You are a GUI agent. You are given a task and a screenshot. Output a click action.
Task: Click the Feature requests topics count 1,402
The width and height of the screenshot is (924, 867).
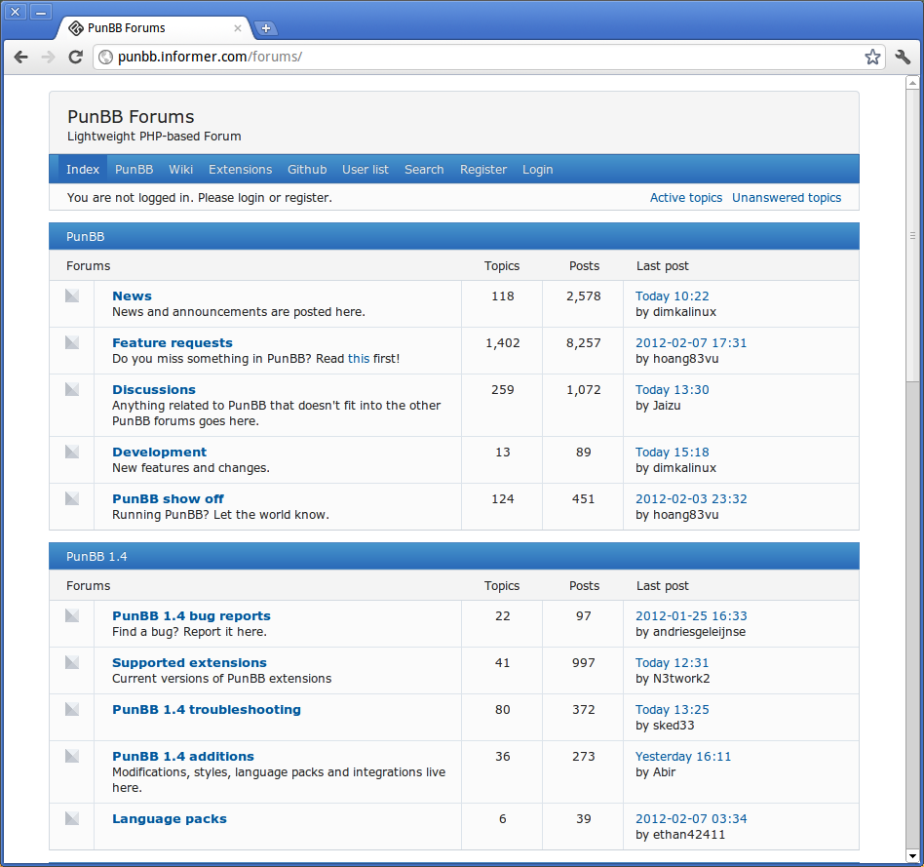502,342
